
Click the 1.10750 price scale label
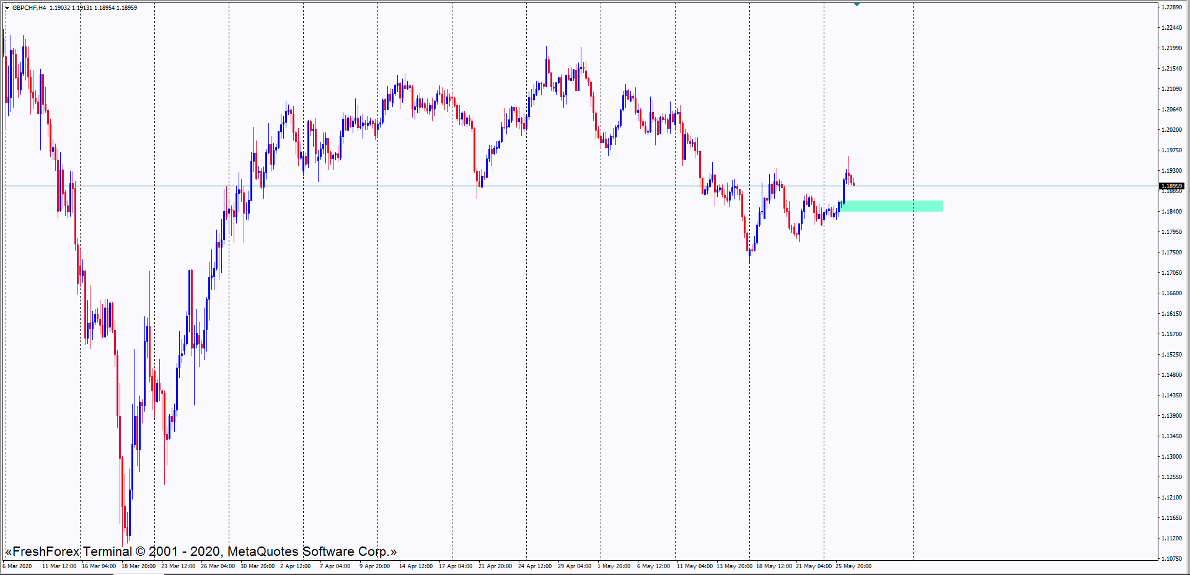pyautogui.click(x=1171, y=559)
